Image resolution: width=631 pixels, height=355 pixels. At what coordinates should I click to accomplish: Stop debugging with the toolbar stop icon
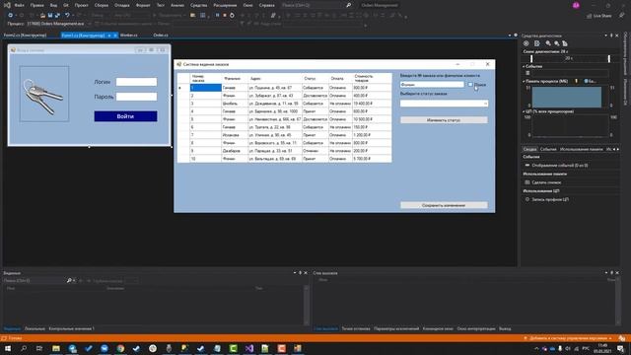225,16
